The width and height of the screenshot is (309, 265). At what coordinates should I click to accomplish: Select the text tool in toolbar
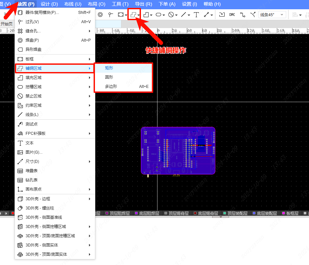(x=196, y=15)
